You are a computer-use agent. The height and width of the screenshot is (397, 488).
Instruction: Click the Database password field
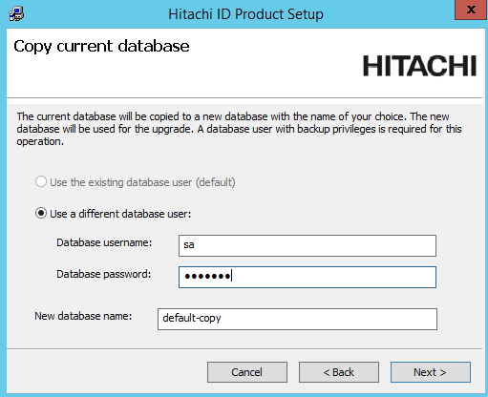coord(308,277)
